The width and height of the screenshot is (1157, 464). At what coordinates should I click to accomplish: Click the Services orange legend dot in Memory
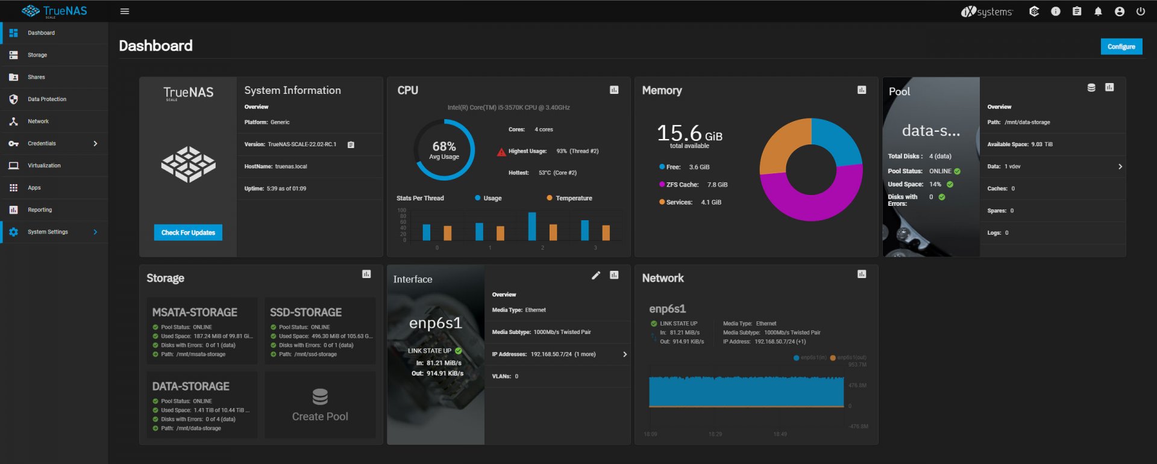coord(662,202)
